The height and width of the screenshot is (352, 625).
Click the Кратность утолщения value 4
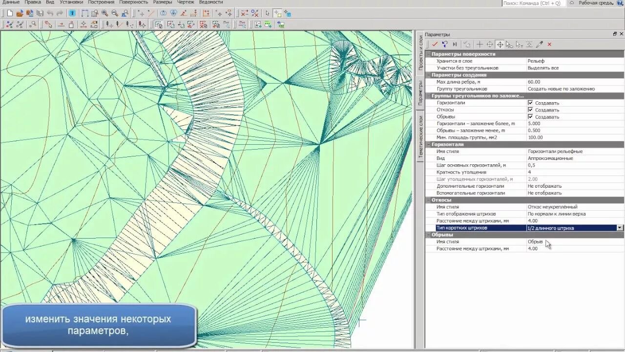click(529, 172)
